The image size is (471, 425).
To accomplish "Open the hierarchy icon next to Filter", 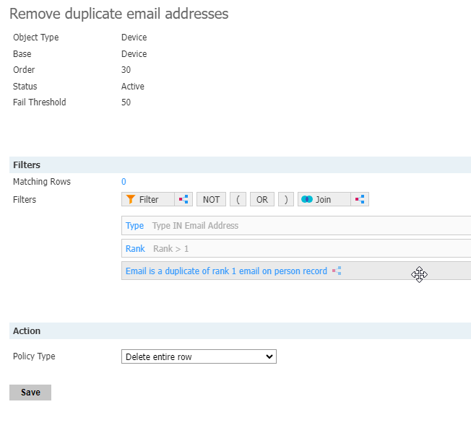I will (x=183, y=199).
